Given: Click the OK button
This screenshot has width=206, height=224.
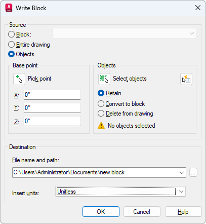Looking at the screenshot, I should click(101, 212).
